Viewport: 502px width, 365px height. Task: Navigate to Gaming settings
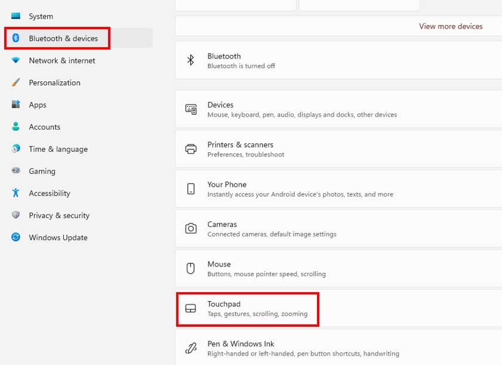click(42, 171)
